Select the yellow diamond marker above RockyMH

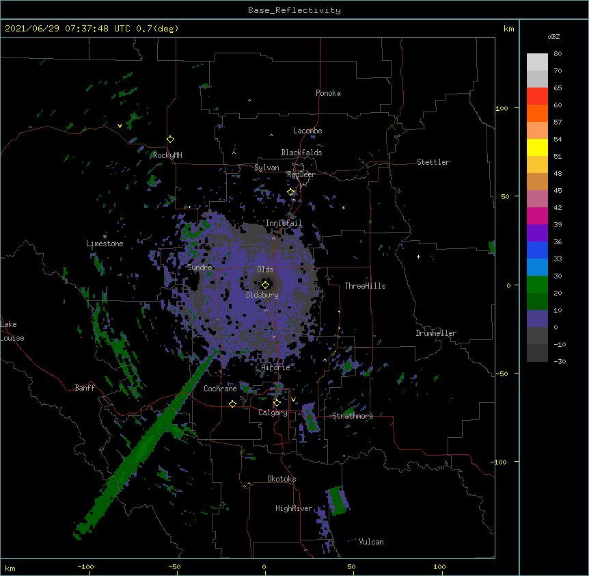(171, 140)
